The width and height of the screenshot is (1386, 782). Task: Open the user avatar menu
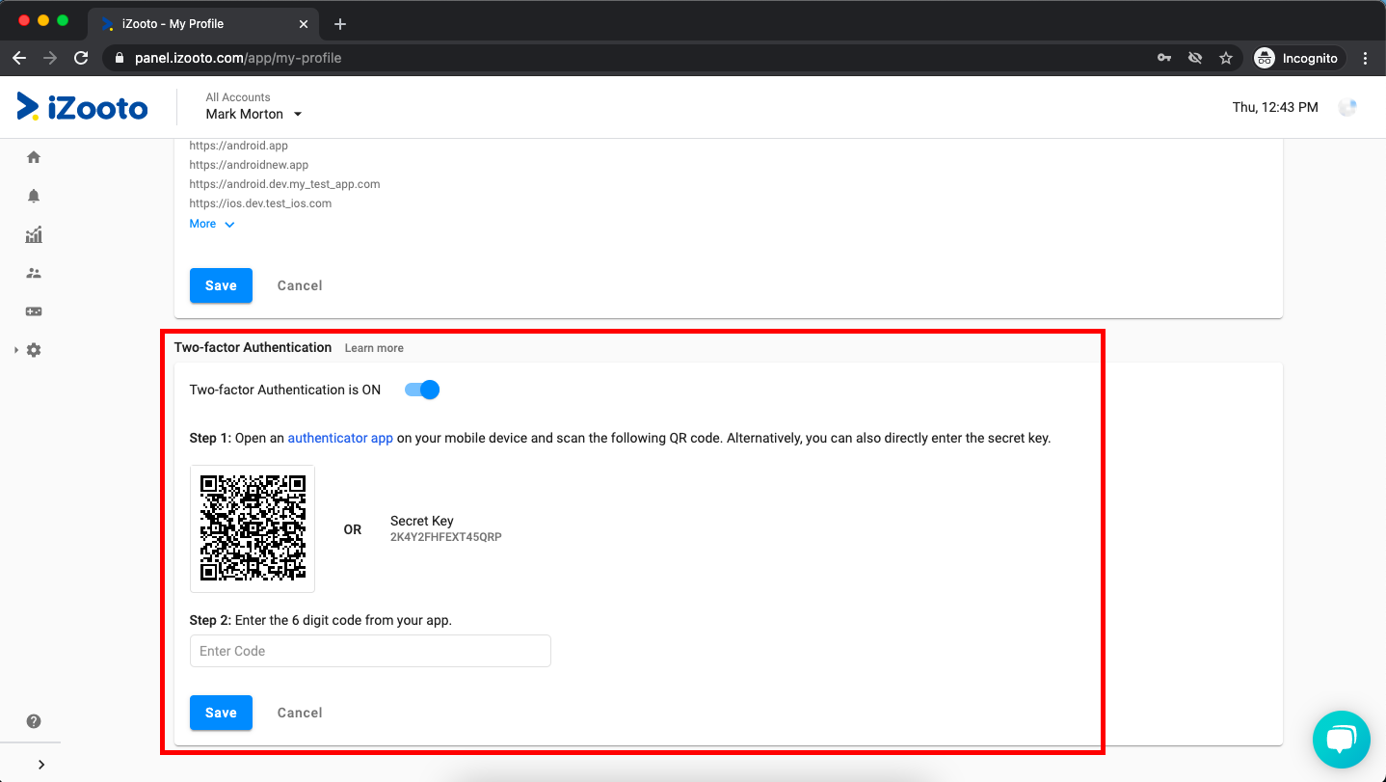(1347, 107)
